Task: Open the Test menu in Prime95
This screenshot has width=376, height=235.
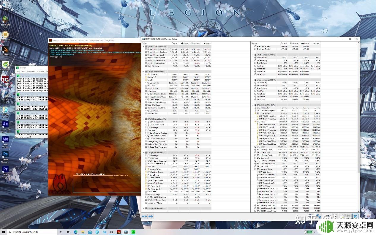Action: tap(18, 71)
